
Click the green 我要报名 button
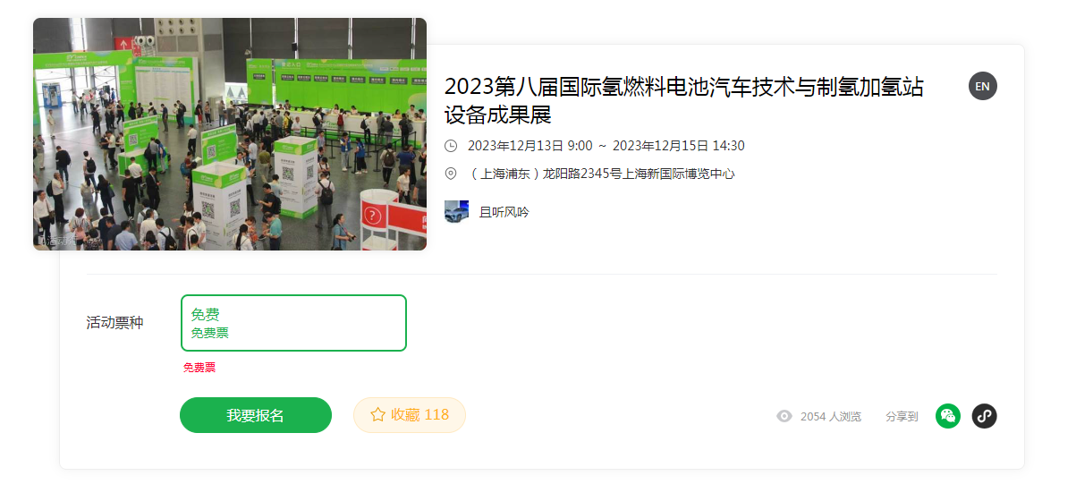(256, 415)
